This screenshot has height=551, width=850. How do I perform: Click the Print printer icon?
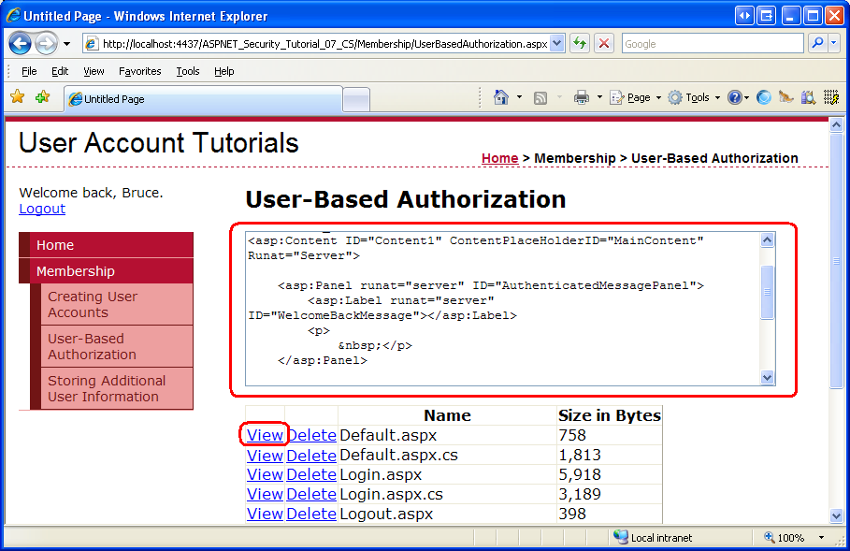pos(582,97)
